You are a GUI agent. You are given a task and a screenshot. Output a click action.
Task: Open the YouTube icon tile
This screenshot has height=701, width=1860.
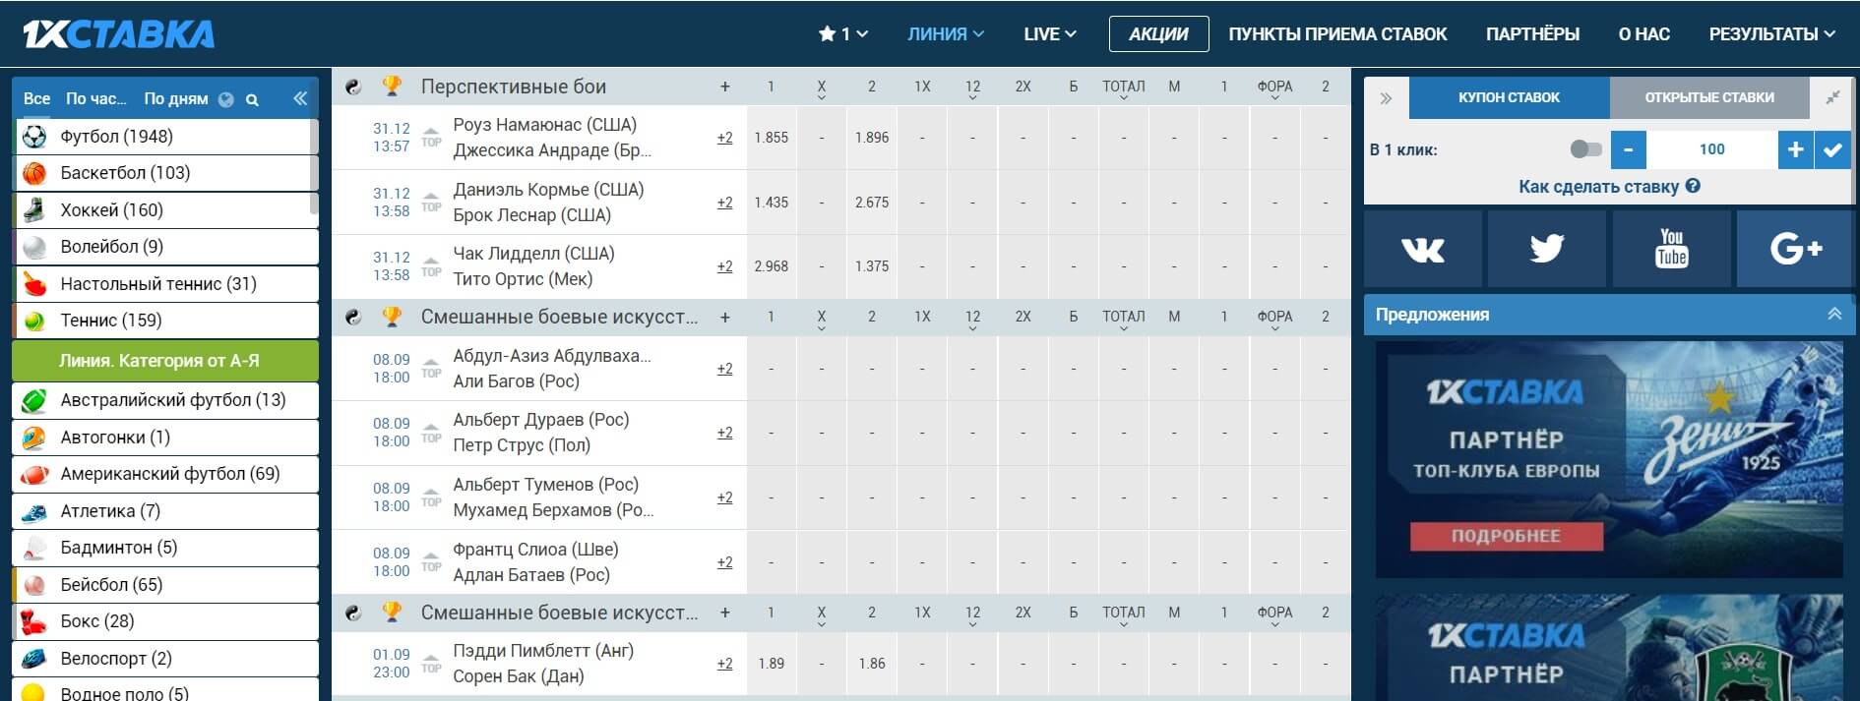[1671, 250]
